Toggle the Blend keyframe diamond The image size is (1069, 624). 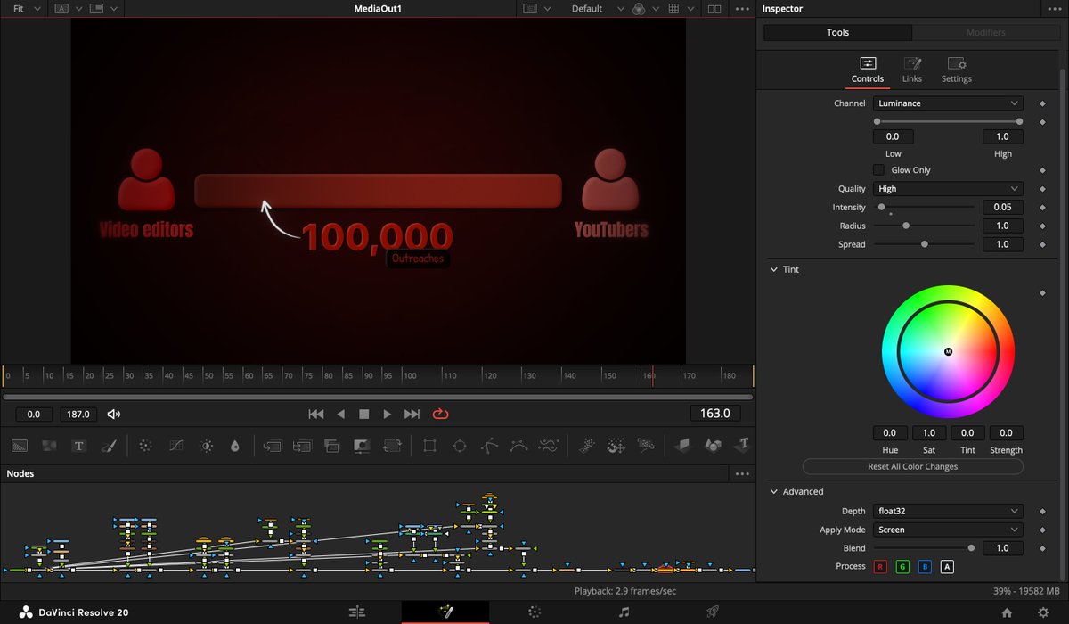point(1042,549)
